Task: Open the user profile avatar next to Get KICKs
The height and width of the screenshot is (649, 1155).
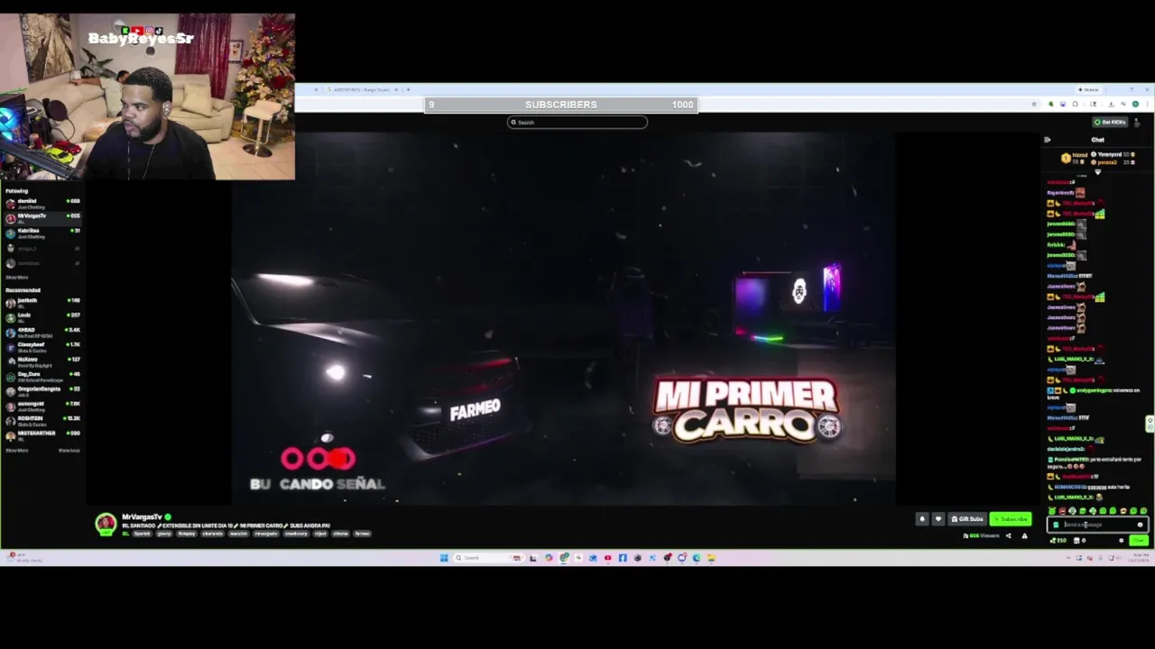Action: [1136, 123]
